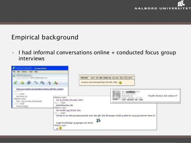Image resolution: width=191 pixels, height=143 pixels.
Task: Click the Messenger icon in Conversation title bar
Action: pyautogui.click(x=14, y=68)
